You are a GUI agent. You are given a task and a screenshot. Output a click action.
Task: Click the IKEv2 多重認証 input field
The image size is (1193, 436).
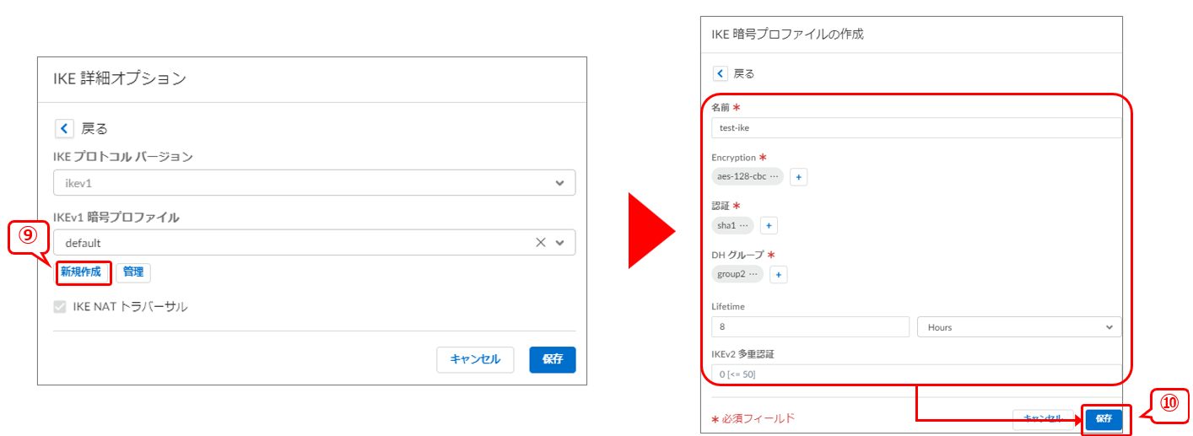click(x=915, y=374)
